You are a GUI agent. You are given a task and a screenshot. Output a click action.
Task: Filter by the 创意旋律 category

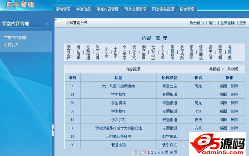tap(144, 52)
